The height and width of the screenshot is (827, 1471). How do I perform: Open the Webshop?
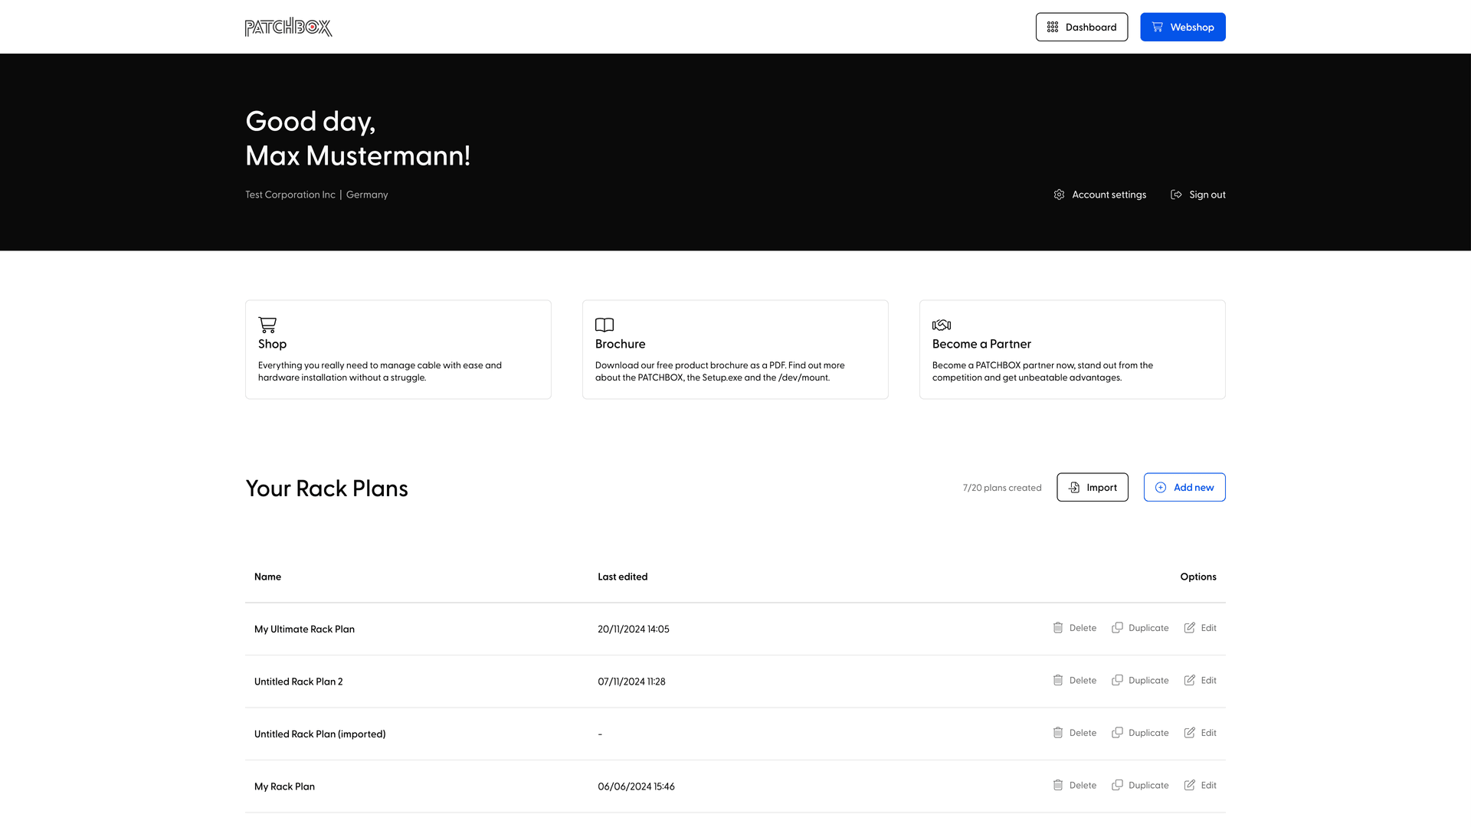click(x=1183, y=27)
